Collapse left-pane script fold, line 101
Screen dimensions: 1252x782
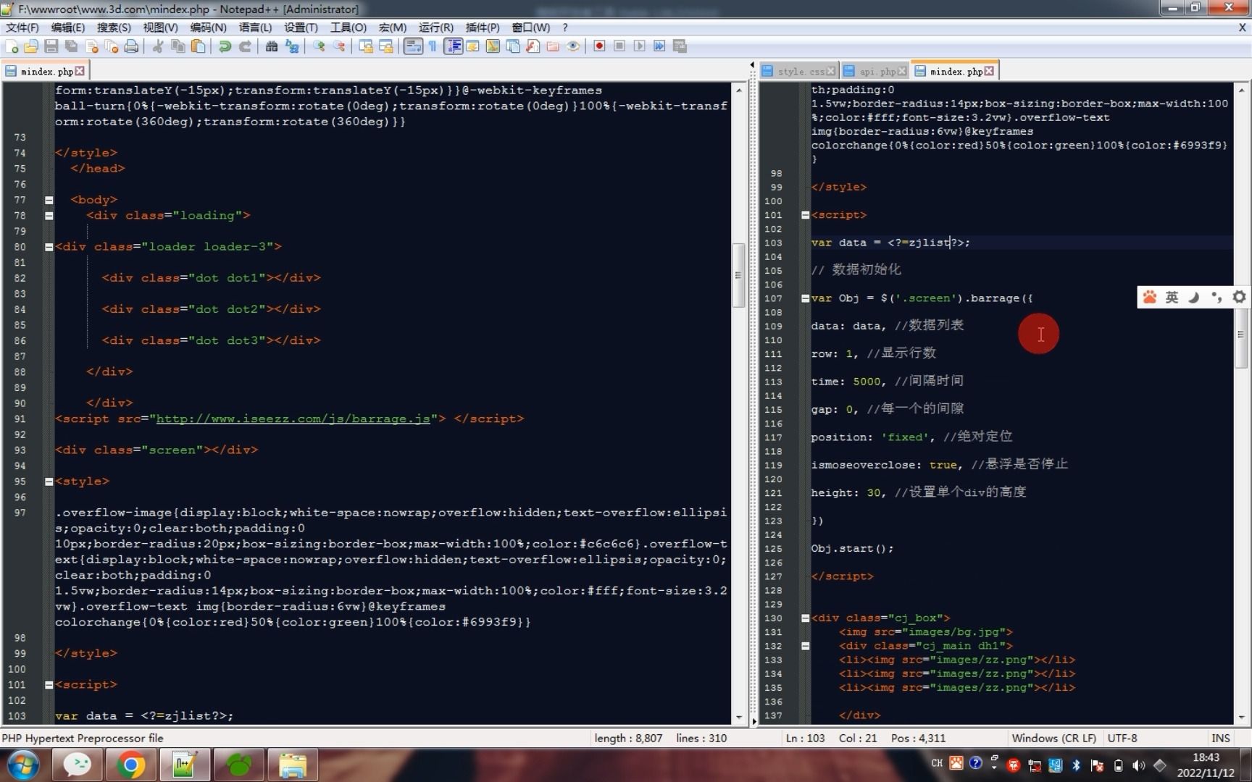49,685
